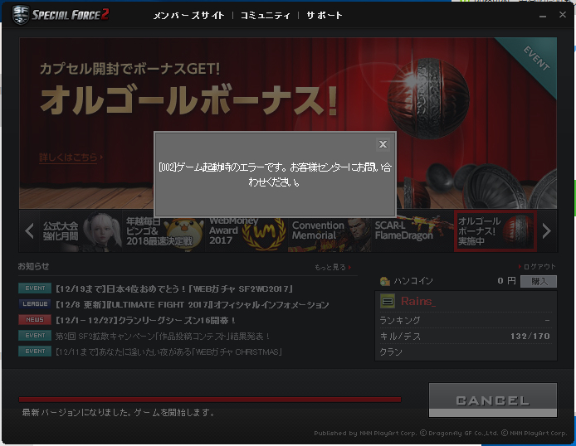576x446 pixels.
Task: Open the WEBガチャ SF2WC2017 news item
Action: point(174,288)
